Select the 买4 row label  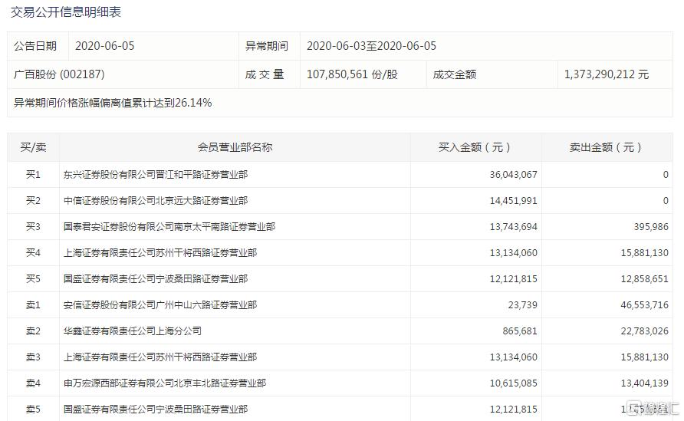[33, 252]
